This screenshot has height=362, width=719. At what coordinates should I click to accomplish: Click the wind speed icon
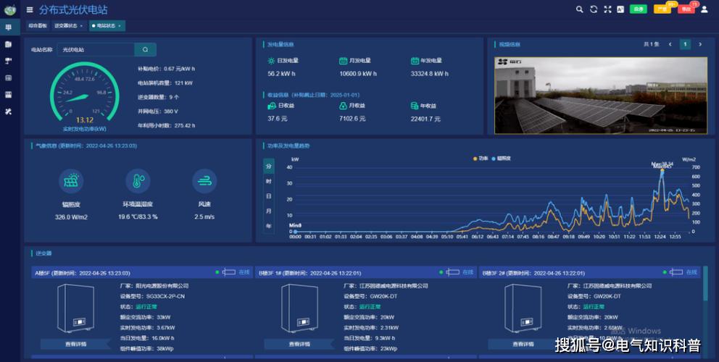pyautogui.click(x=204, y=181)
